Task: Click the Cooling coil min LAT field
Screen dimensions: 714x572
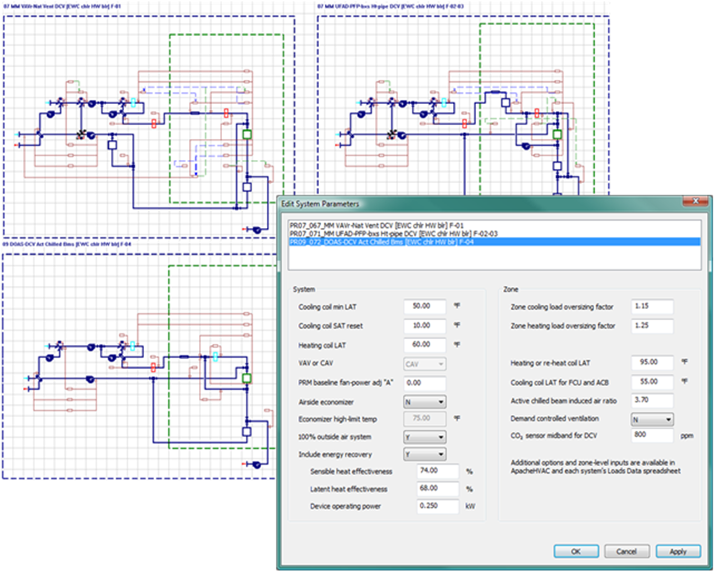Action: [424, 306]
